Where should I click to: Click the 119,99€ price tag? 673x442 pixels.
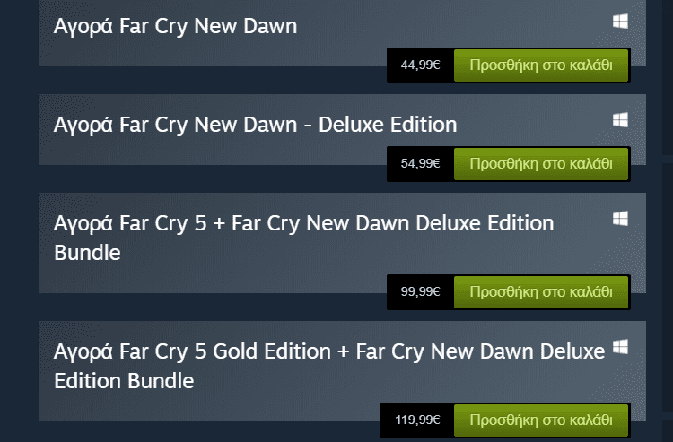pyautogui.click(x=417, y=419)
